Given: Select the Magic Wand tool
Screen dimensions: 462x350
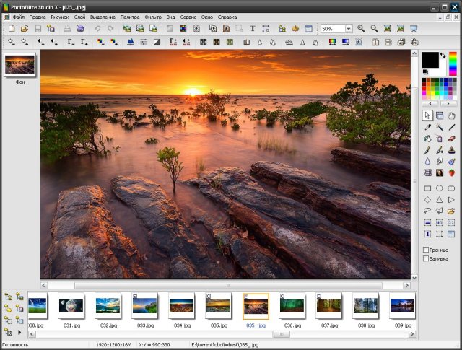Looking at the screenshot, I should [x=439, y=127].
